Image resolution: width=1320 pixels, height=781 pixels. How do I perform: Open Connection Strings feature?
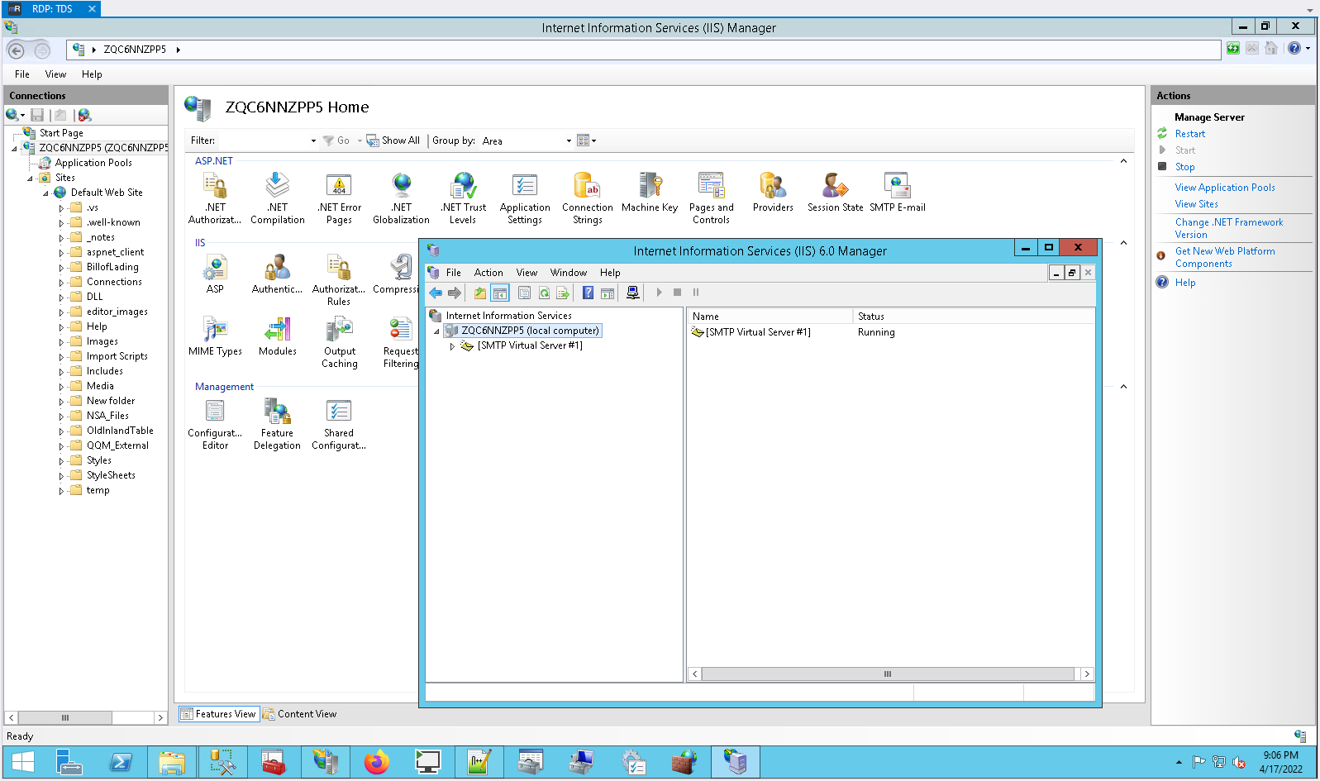588,198
